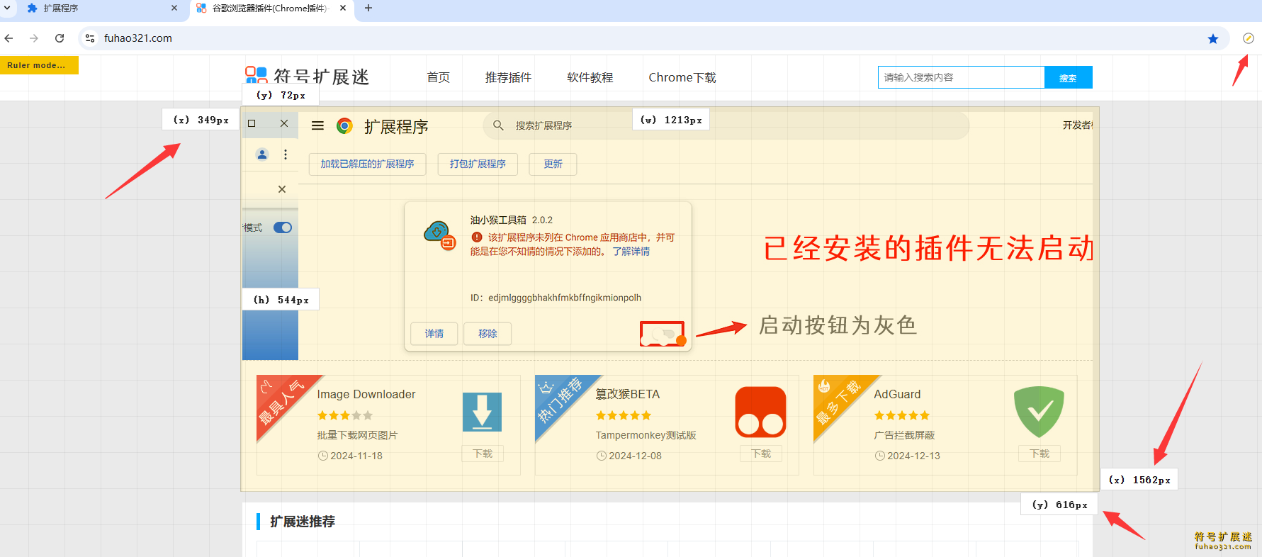The image size is (1262, 557).
Task: Click 下载 under 篡改猴BETA
Action: (x=761, y=454)
